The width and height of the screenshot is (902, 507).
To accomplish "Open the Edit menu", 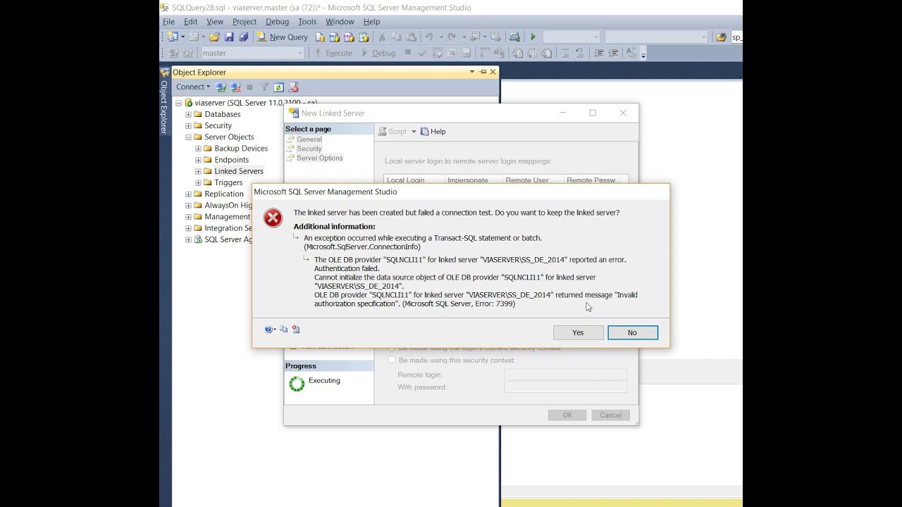I will click(191, 22).
